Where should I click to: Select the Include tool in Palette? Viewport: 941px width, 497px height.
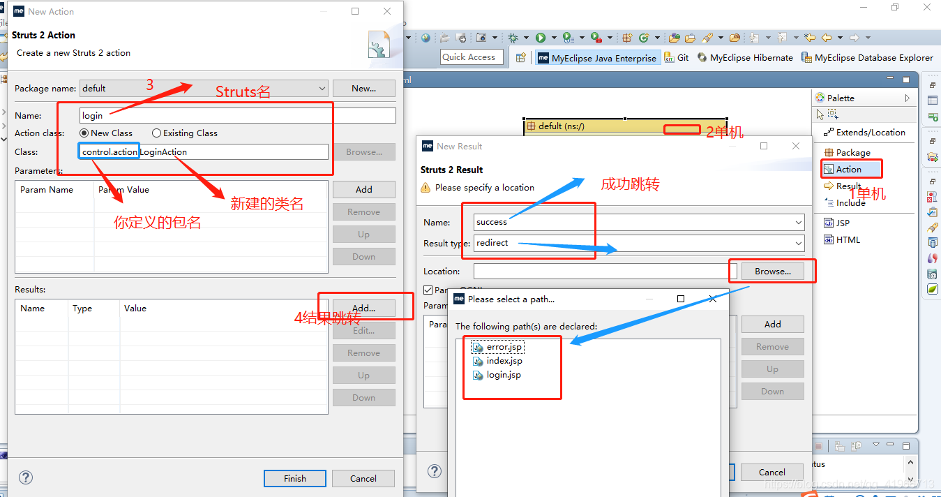click(845, 202)
